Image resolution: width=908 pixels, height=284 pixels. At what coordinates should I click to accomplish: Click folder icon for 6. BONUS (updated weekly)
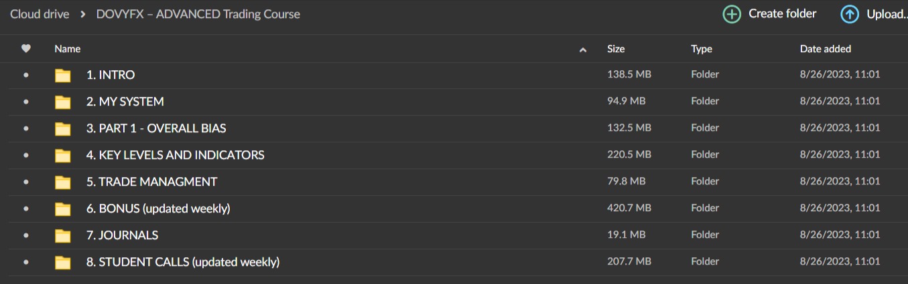[x=62, y=208]
